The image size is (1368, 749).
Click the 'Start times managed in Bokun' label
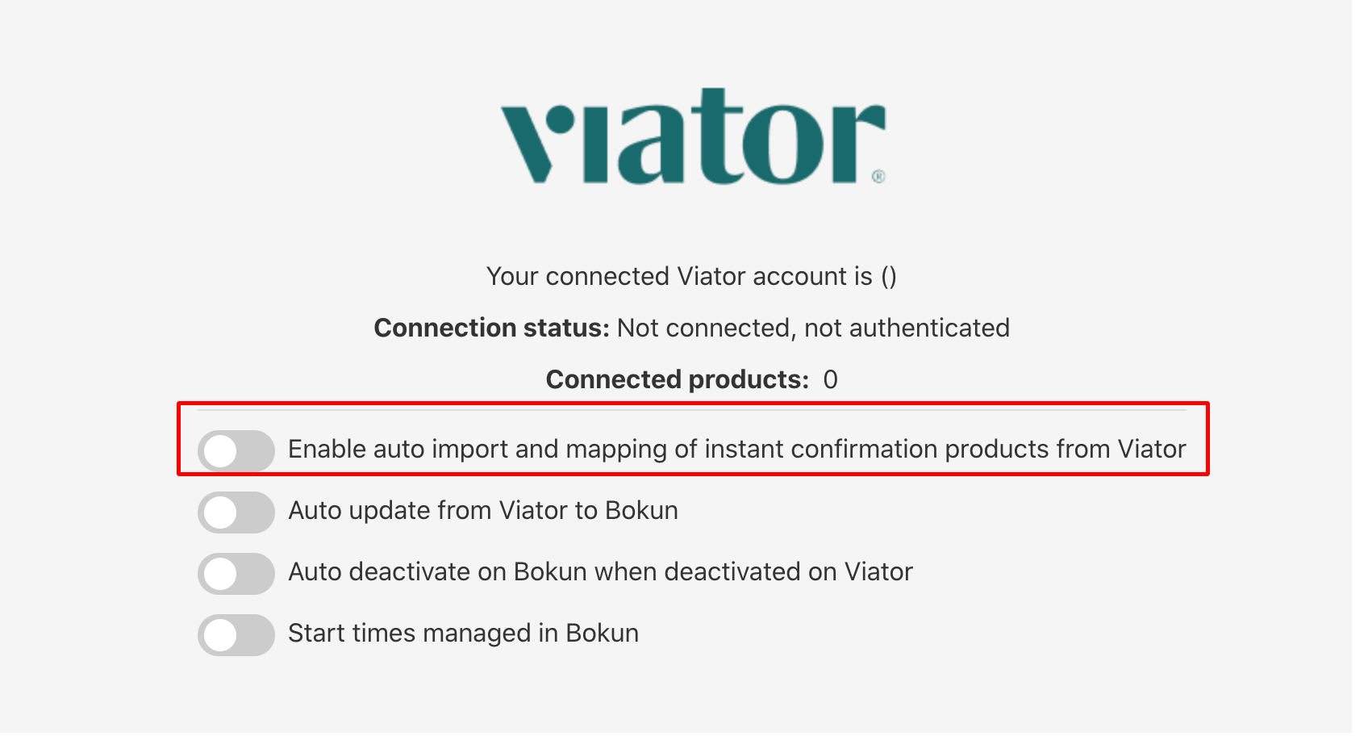tap(463, 633)
